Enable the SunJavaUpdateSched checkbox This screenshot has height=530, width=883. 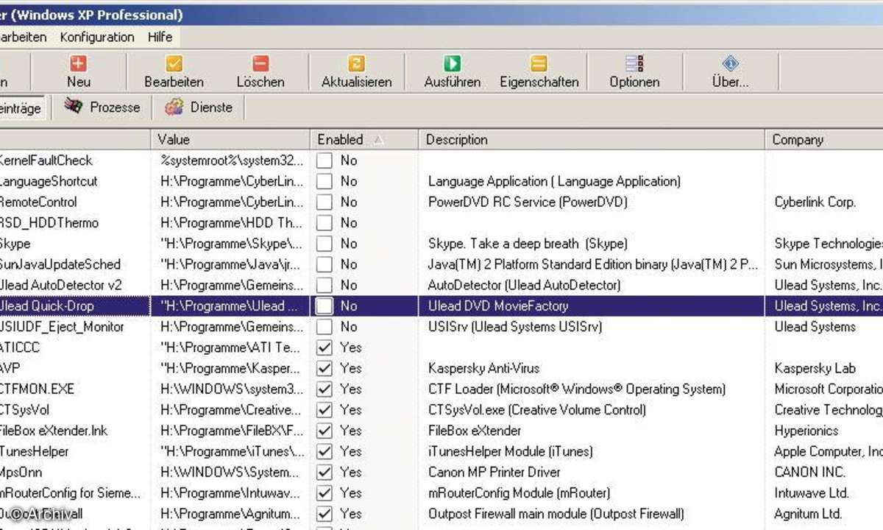324,264
